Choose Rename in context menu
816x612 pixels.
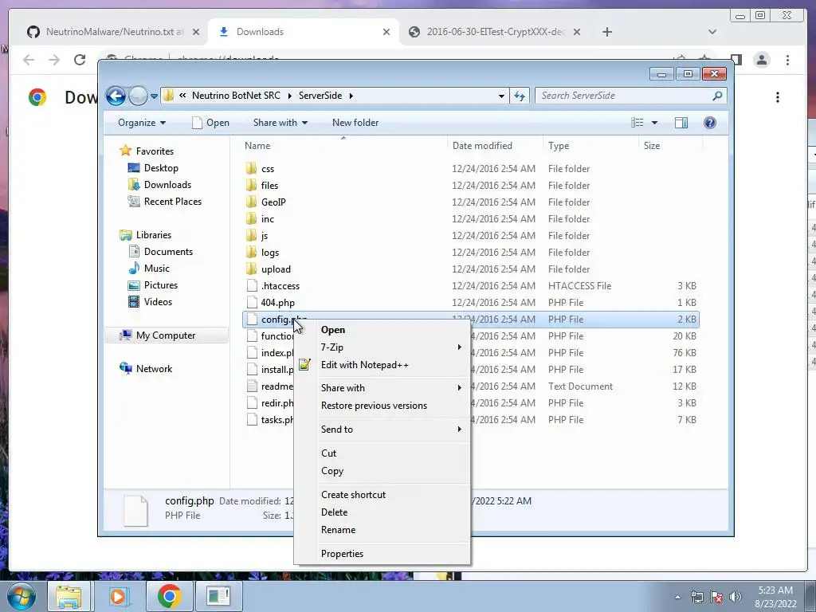tap(382, 530)
